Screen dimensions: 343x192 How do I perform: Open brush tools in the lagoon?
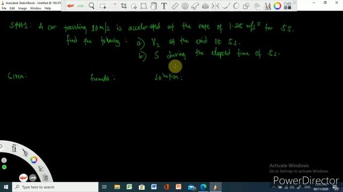pos(14,148)
